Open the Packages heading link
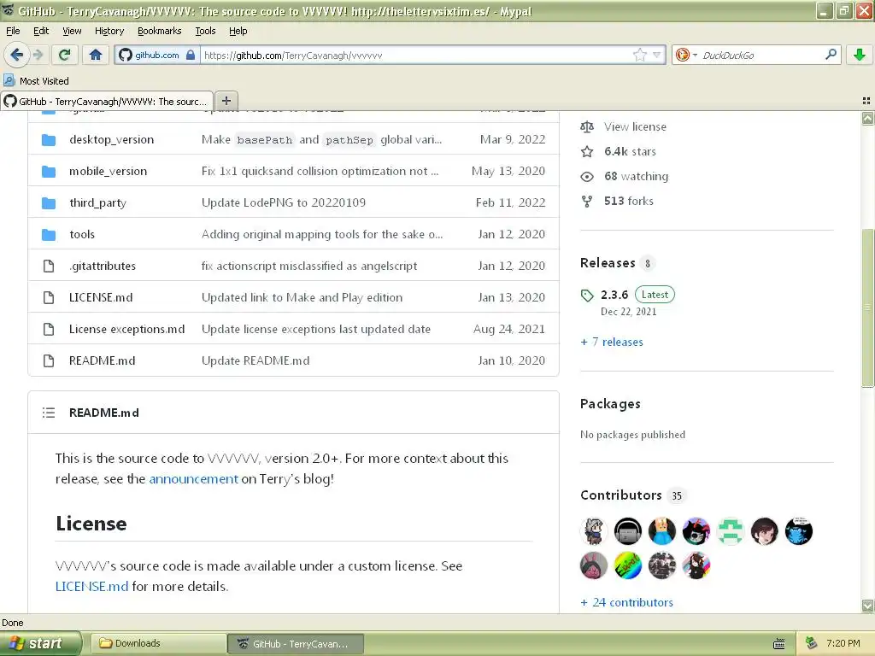 coord(610,404)
